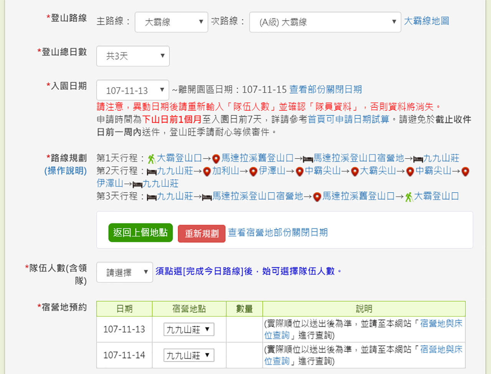
Task: Open entry date dropdown showing 107-11-13
Action: click(132, 90)
